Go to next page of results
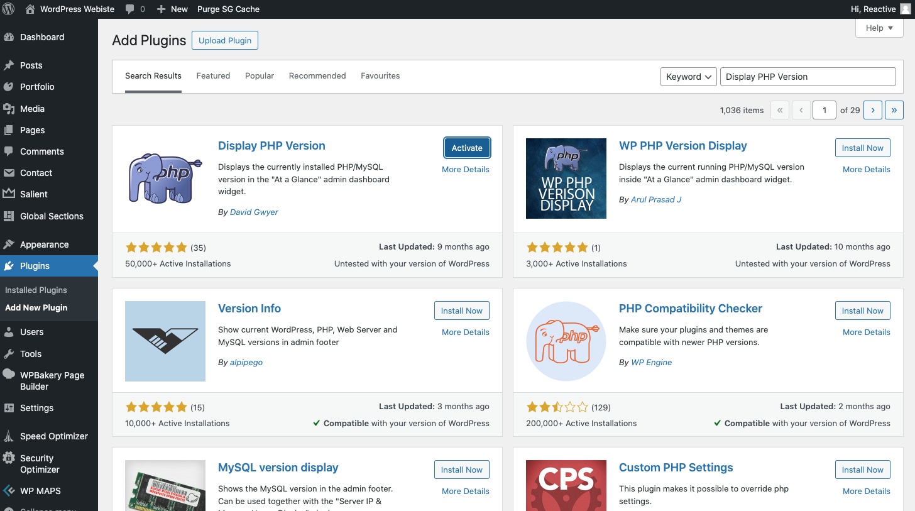This screenshot has width=915, height=511. (872, 110)
